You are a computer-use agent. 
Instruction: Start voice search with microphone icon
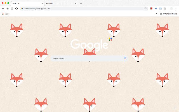pyautogui.click(x=125, y=58)
